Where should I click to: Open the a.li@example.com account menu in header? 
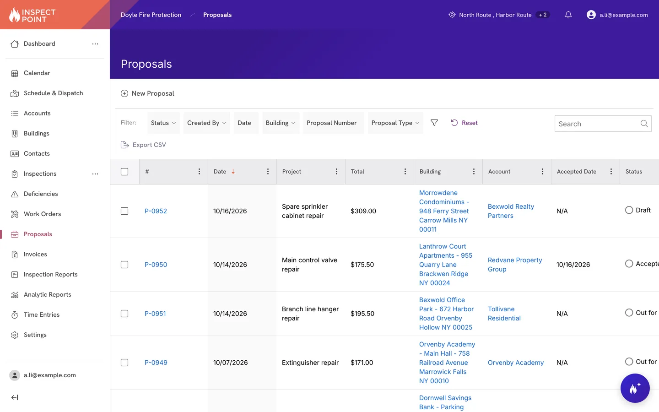tap(617, 15)
